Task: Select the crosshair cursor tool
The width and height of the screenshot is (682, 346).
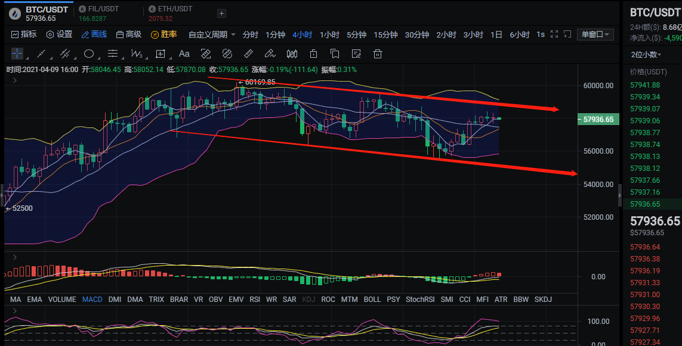Action: pos(17,54)
